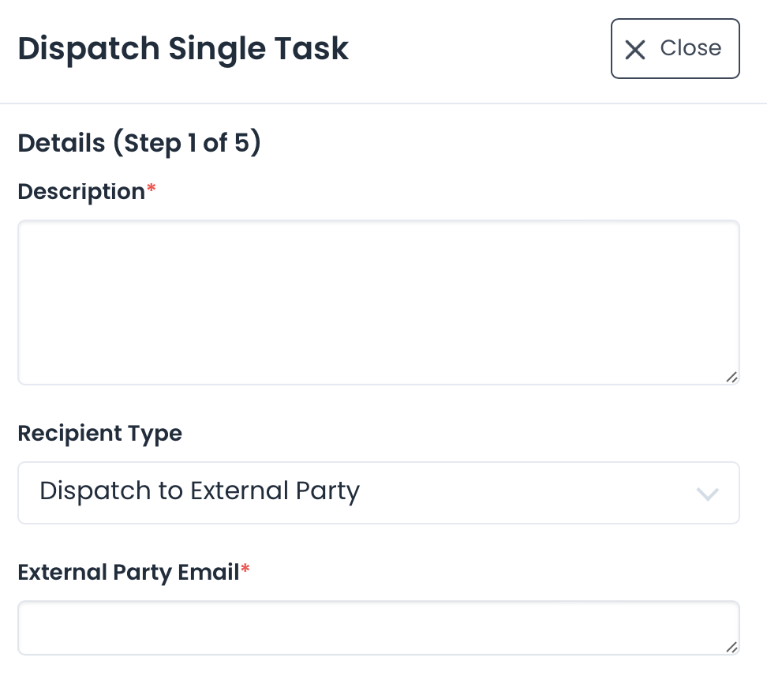This screenshot has height=684, width=767.
Task: Click the 'Close' text label at top right
Action: [690, 48]
